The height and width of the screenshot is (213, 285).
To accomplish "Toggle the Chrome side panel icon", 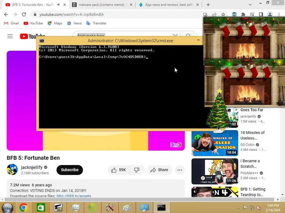I will click(261, 14).
